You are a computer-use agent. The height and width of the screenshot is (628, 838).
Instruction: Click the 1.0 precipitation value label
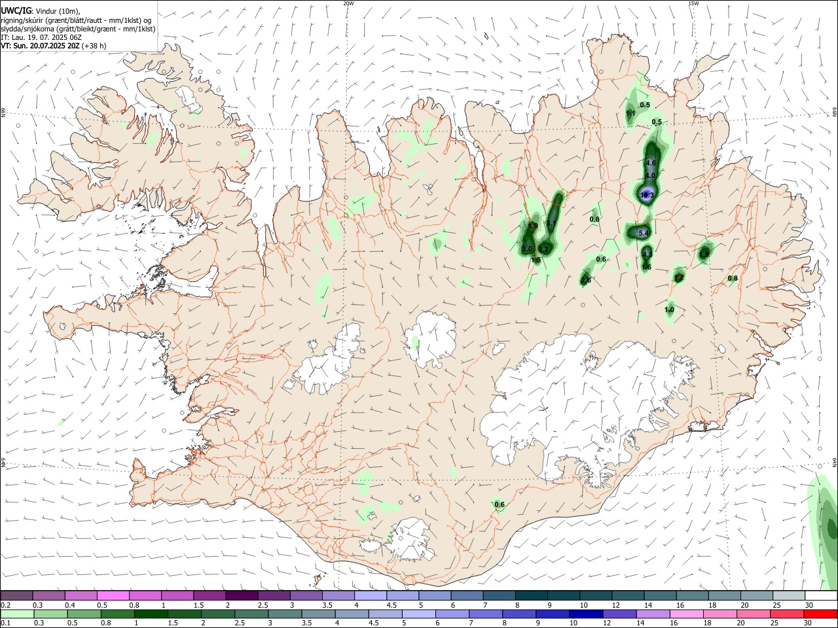pyautogui.click(x=669, y=309)
